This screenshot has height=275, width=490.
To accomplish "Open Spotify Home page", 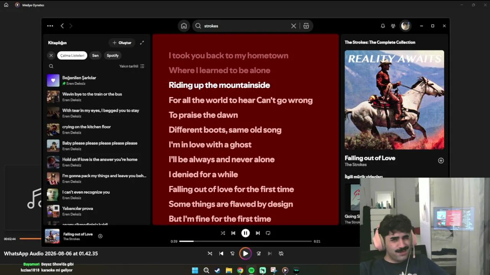I will [184, 26].
